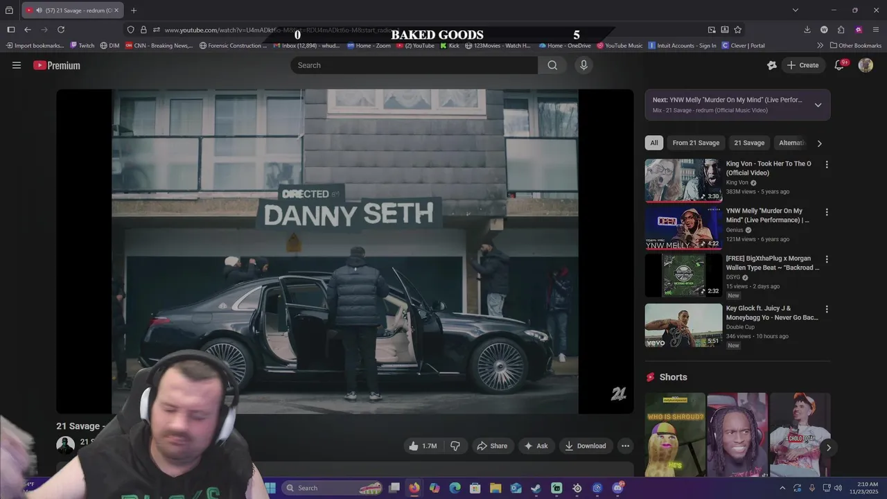Expand bookmarks overflow chevron

click(x=820, y=46)
